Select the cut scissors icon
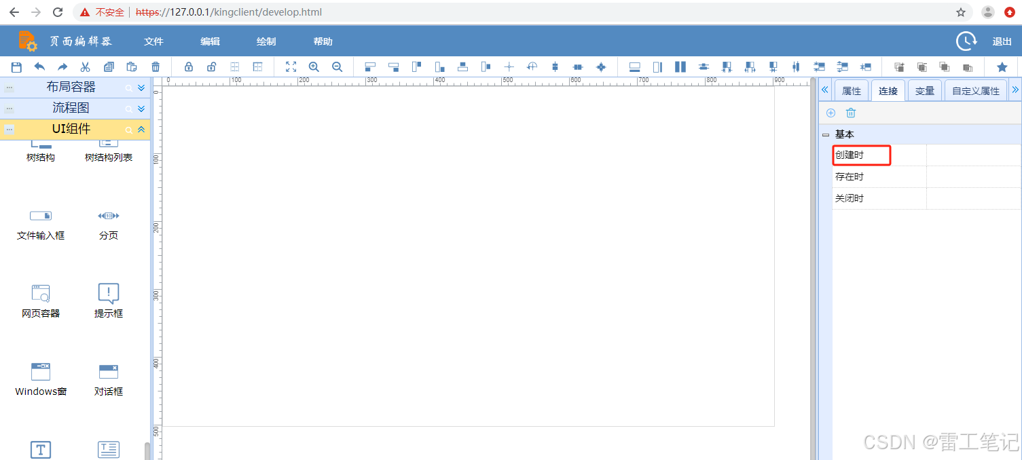This screenshot has height=460, width=1022. [x=86, y=66]
